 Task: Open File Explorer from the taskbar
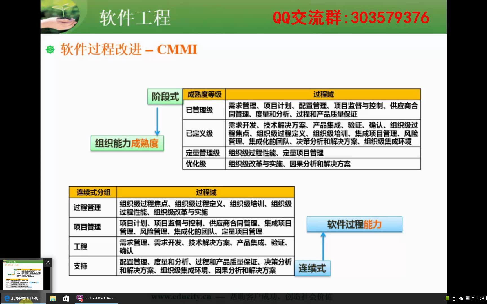[x=53, y=298]
